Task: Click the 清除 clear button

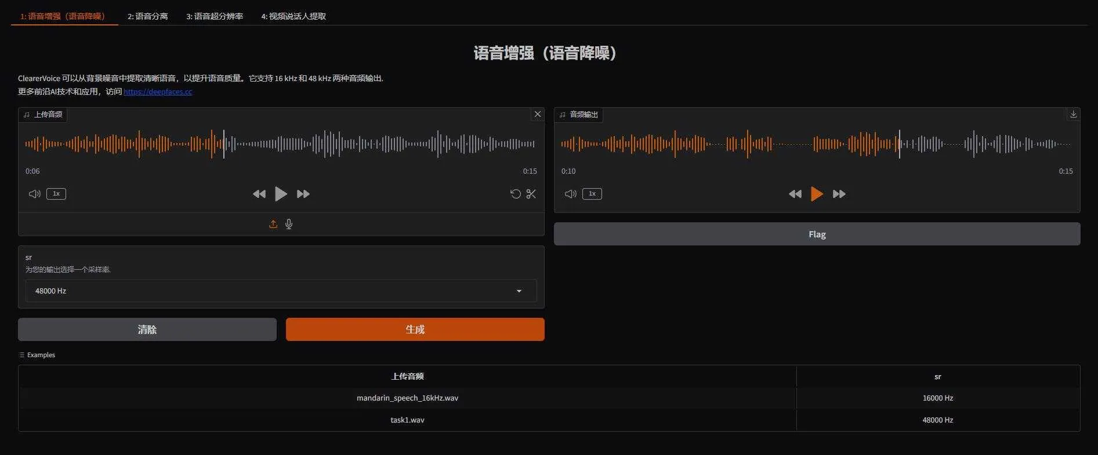Action: point(147,329)
